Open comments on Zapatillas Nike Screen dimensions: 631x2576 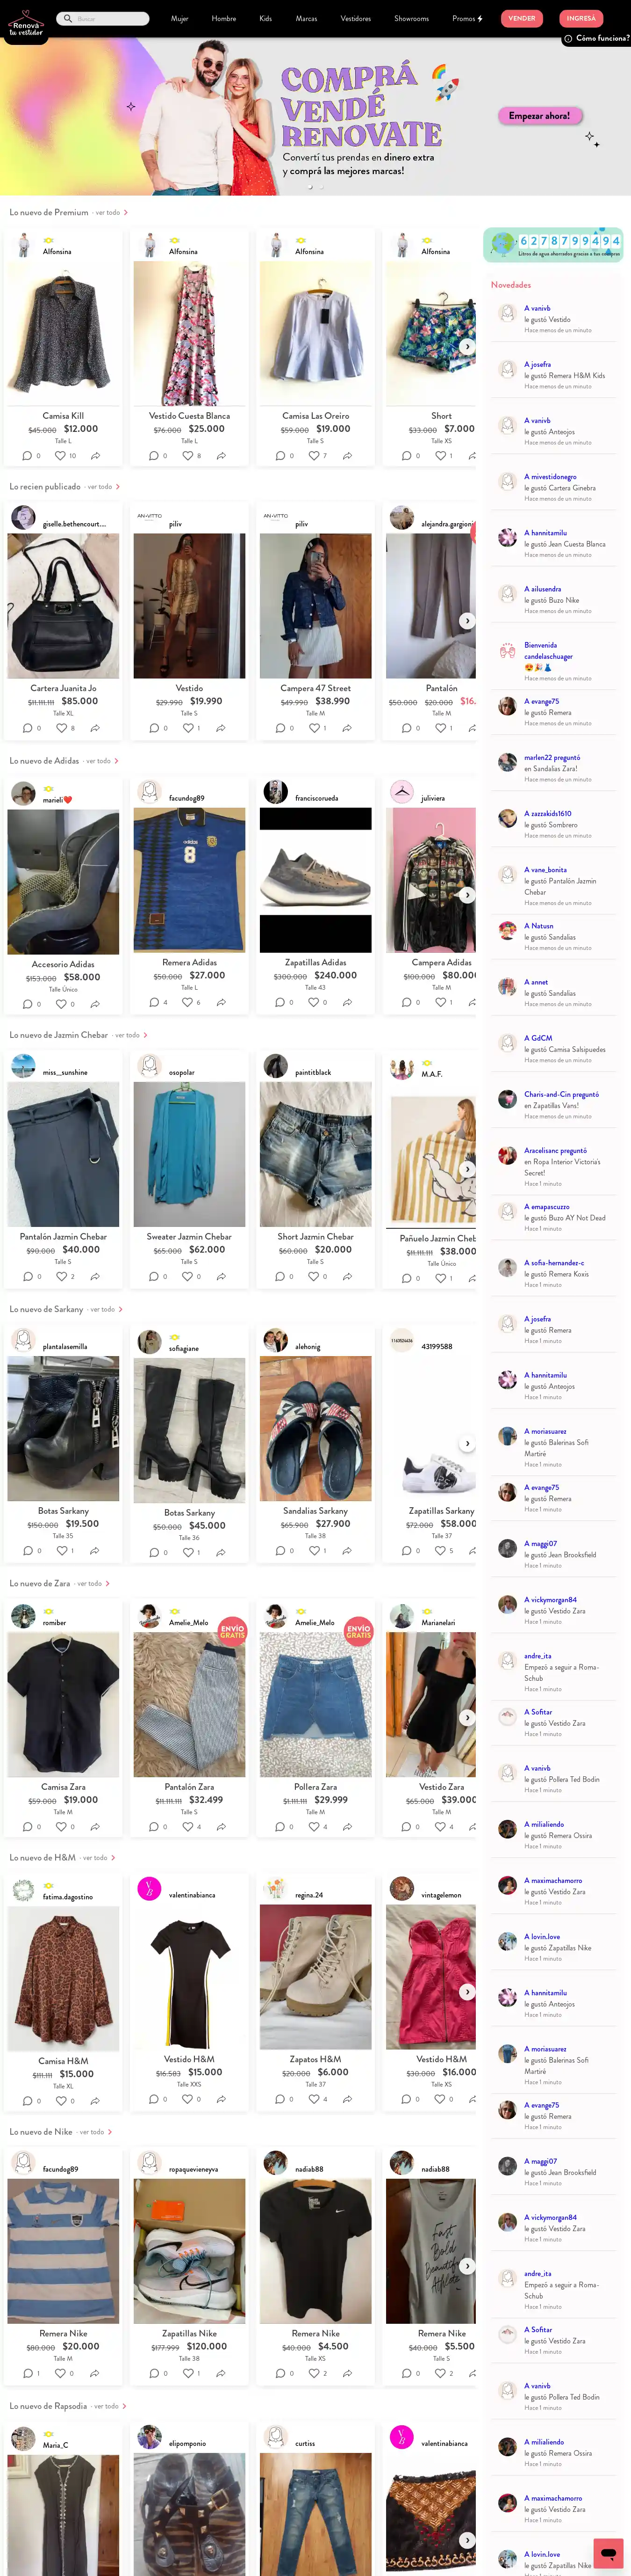(153, 2373)
